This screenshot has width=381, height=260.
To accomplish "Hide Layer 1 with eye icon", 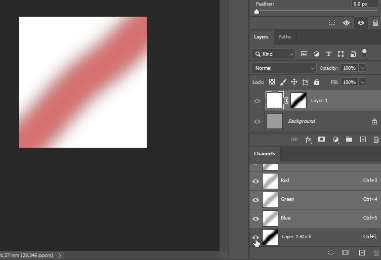I will tap(257, 101).
